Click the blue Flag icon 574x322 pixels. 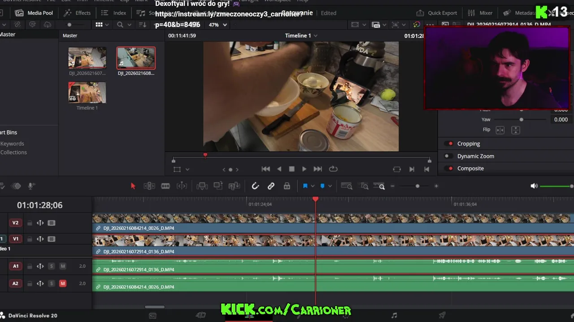305,186
